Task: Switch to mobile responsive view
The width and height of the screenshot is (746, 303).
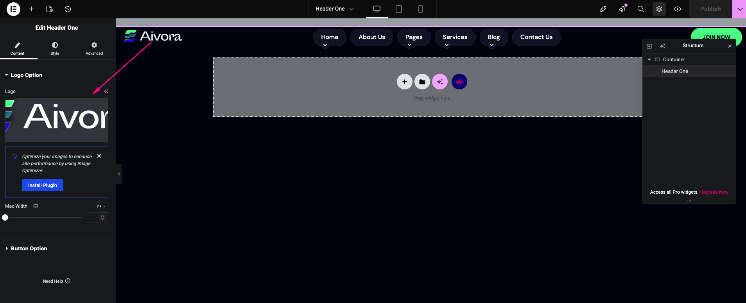Action: tap(420, 9)
